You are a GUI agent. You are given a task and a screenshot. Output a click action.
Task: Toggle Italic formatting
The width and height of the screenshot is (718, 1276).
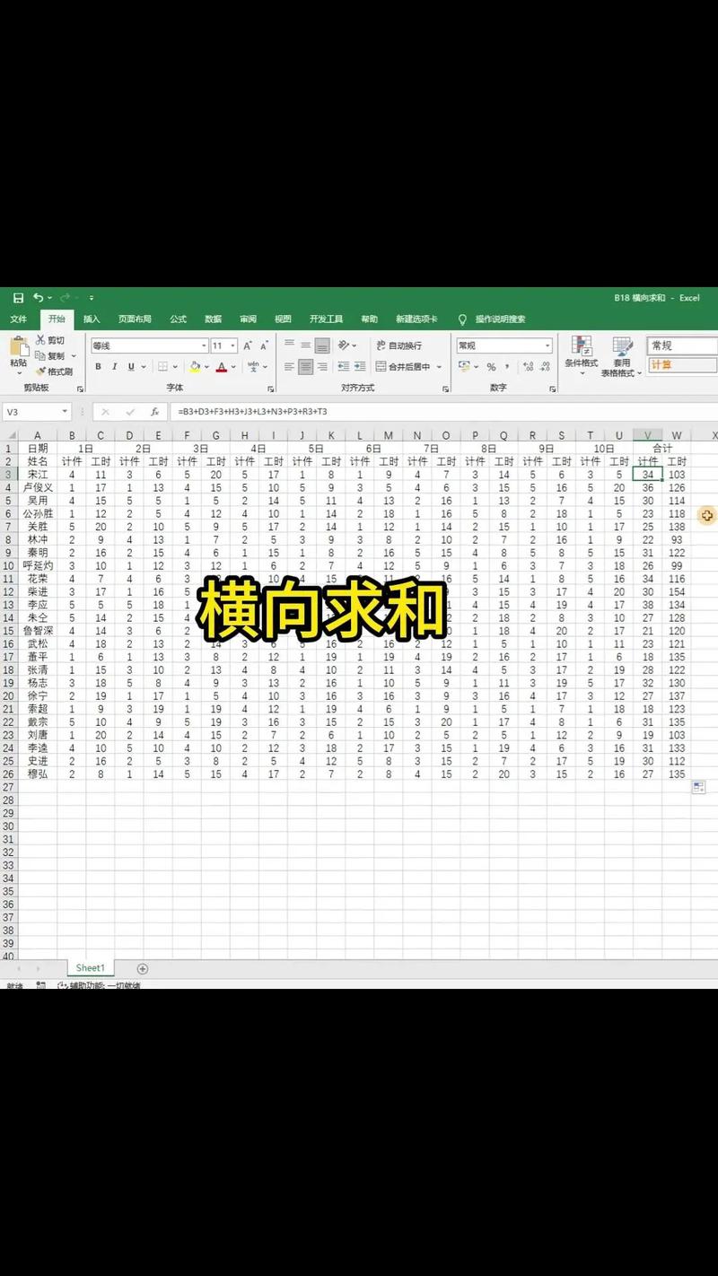pos(113,365)
